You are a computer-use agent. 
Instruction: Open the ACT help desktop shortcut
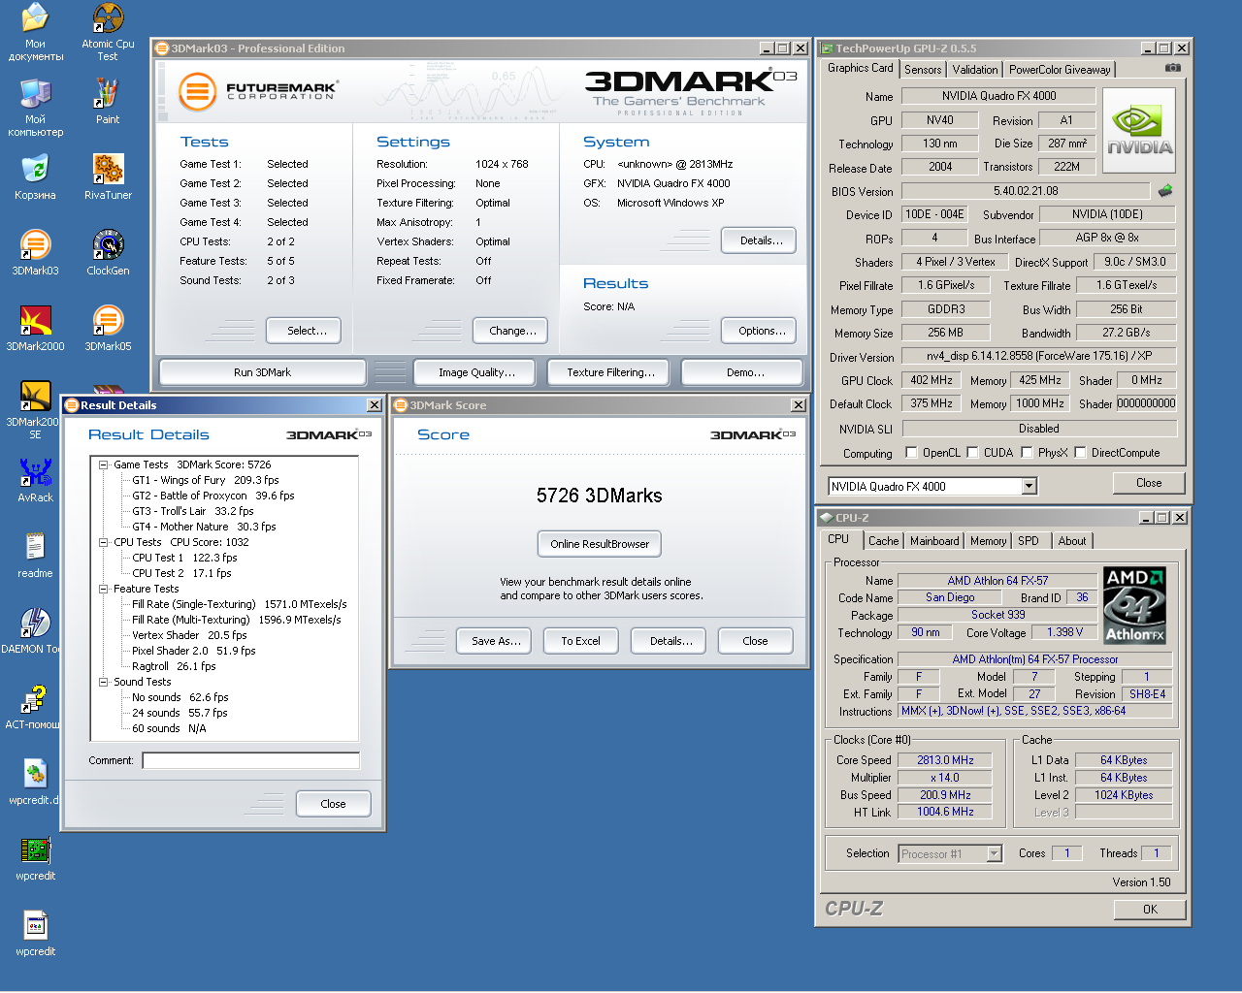[32, 706]
